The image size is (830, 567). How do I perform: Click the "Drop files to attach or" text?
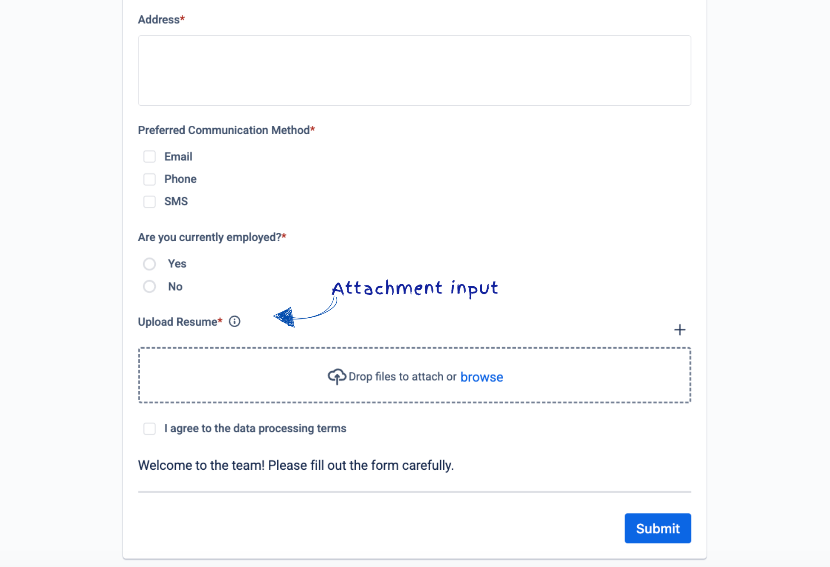pos(402,377)
